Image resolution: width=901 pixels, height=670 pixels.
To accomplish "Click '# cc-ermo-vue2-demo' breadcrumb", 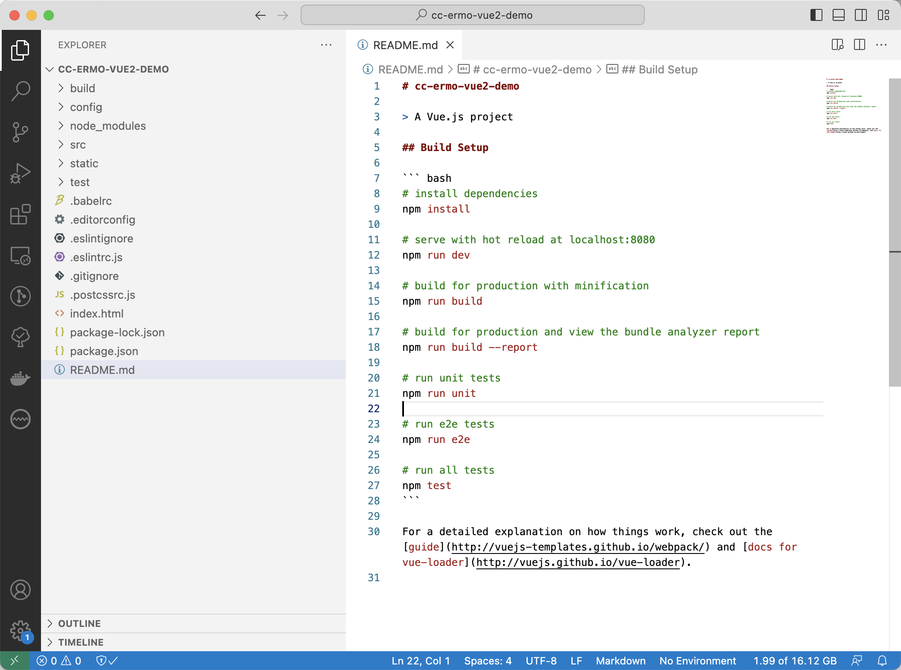I will click(x=525, y=69).
